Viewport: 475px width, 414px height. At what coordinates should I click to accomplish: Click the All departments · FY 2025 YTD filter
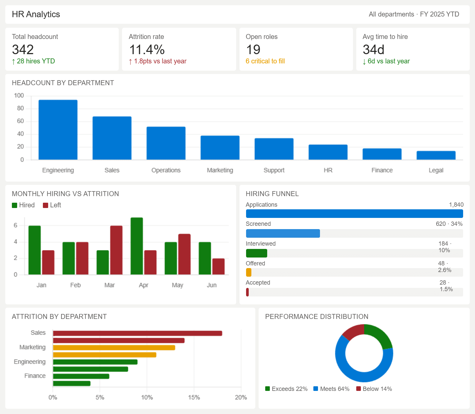(x=414, y=14)
